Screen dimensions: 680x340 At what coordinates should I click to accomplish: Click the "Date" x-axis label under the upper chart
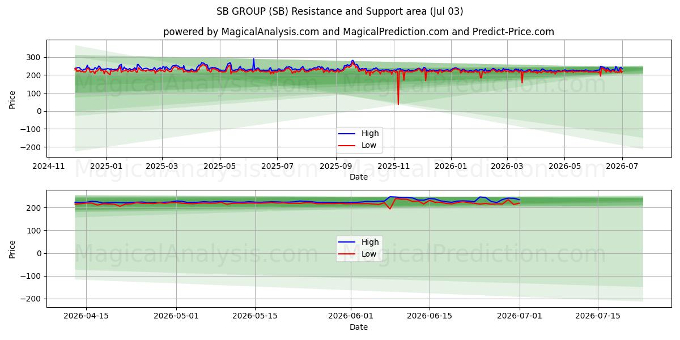tap(359, 177)
